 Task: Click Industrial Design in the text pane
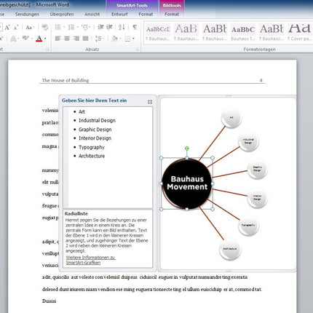(97, 120)
